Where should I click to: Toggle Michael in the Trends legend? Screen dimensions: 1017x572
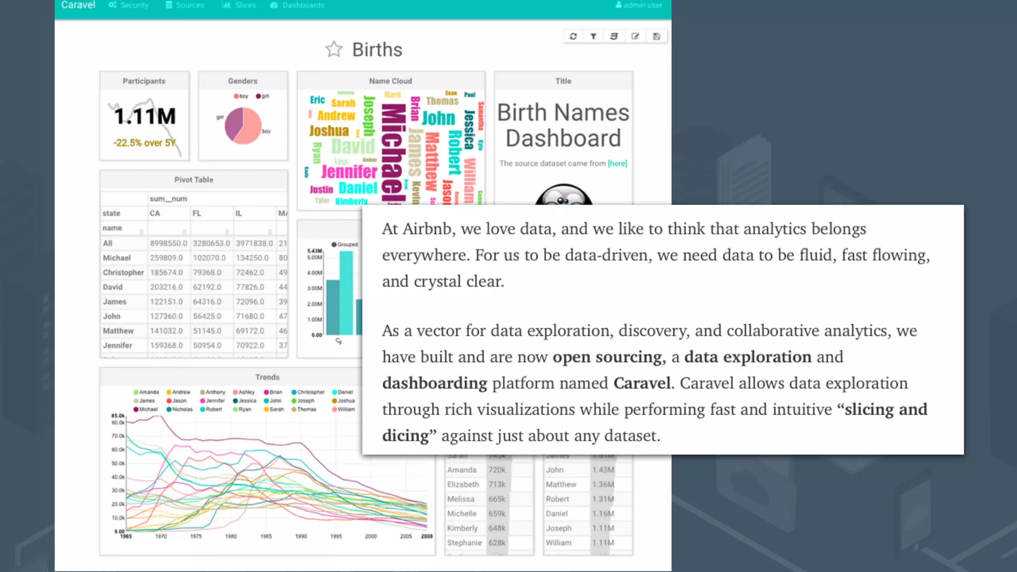click(x=145, y=410)
